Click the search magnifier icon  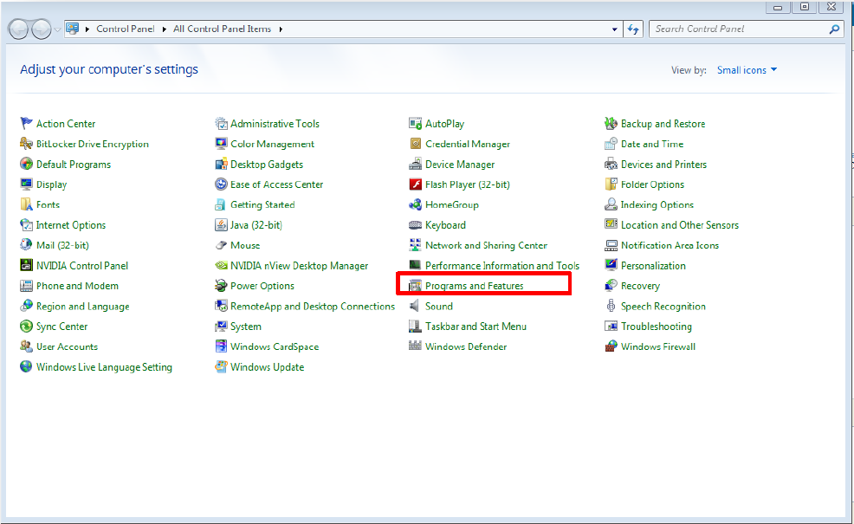pyautogui.click(x=834, y=29)
